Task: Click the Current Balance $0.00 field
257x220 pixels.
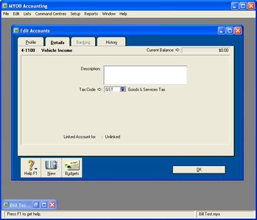Action: click(x=205, y=50)
